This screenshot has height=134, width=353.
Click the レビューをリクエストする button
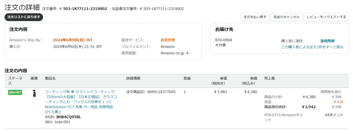pos(326,17)
